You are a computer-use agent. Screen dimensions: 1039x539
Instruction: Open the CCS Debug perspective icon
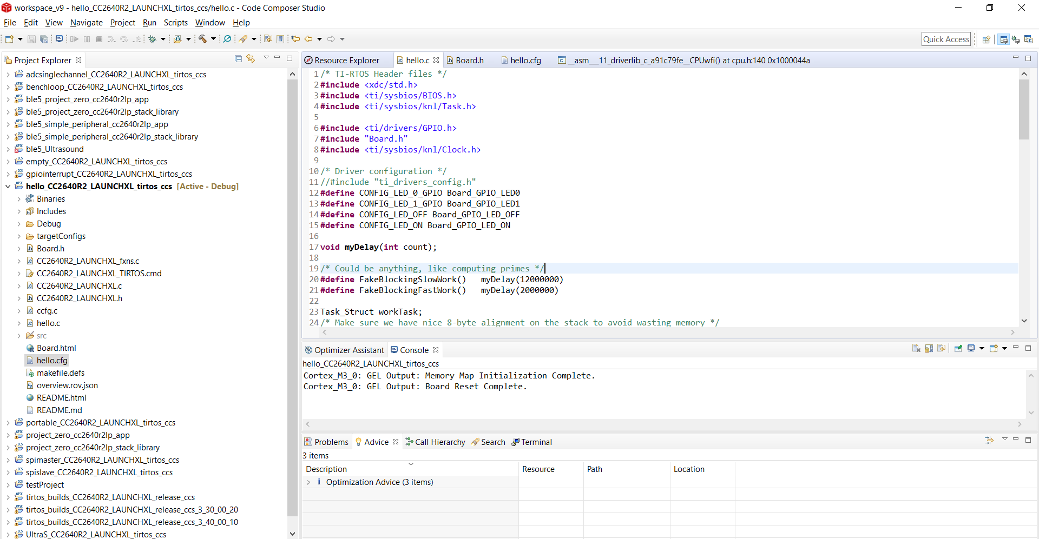click(1016, 39)
